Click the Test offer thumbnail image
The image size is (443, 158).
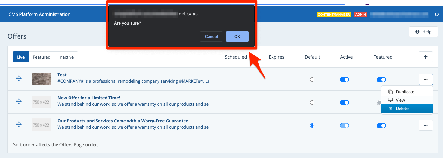tap(41, 79)
